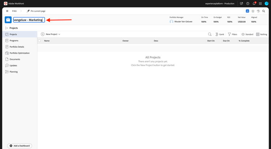
Task: Click the Add a Dashboard button
Action: [20, 146]
